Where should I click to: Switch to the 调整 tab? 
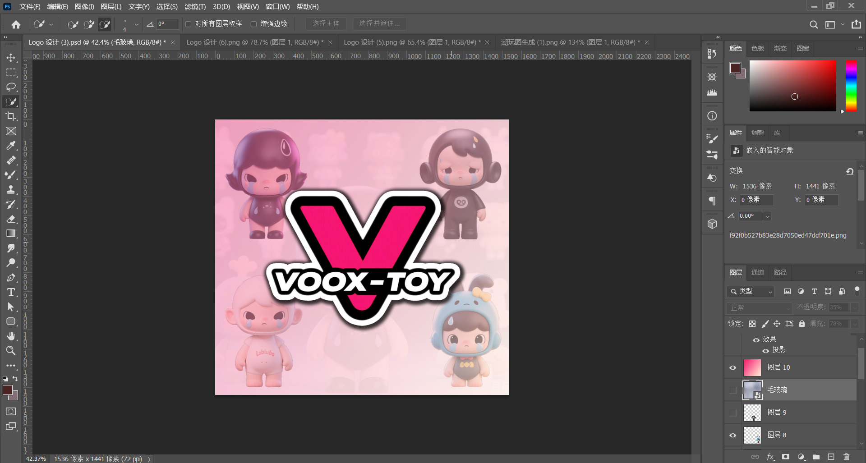coord(758,133)
